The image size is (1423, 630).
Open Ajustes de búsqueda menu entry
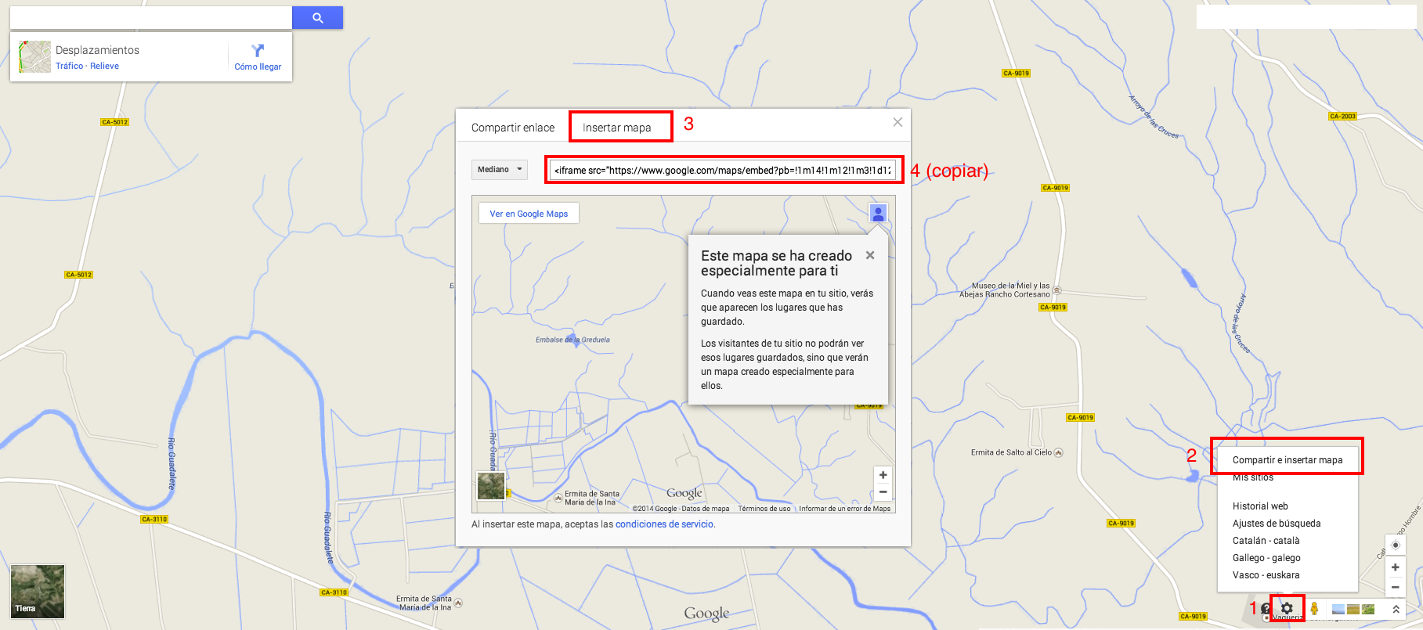[x=1277, y=524]
